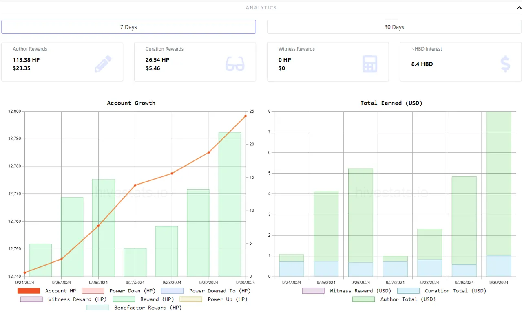Toggle the Author Total (USD) legend swatch

[364, 299]
